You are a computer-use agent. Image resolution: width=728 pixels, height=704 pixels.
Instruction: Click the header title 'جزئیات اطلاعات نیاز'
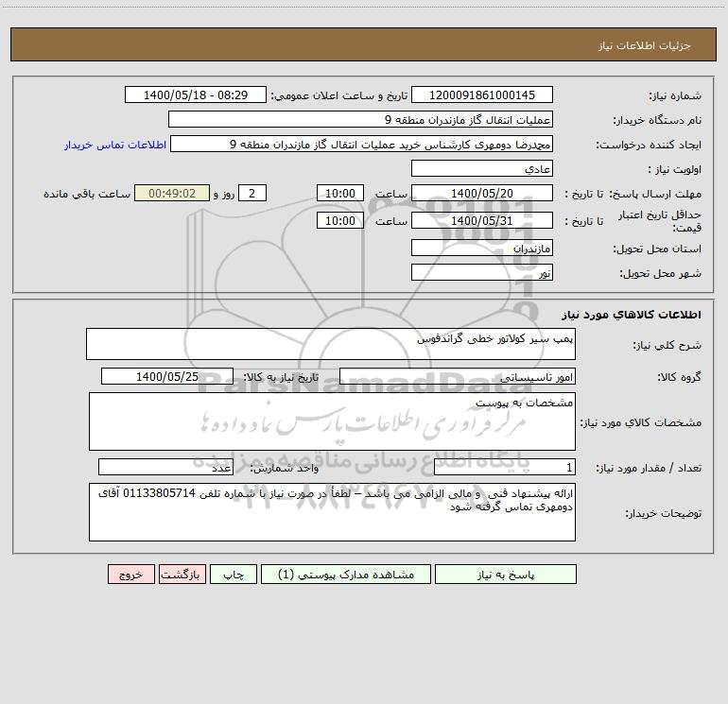click(645, 45)
